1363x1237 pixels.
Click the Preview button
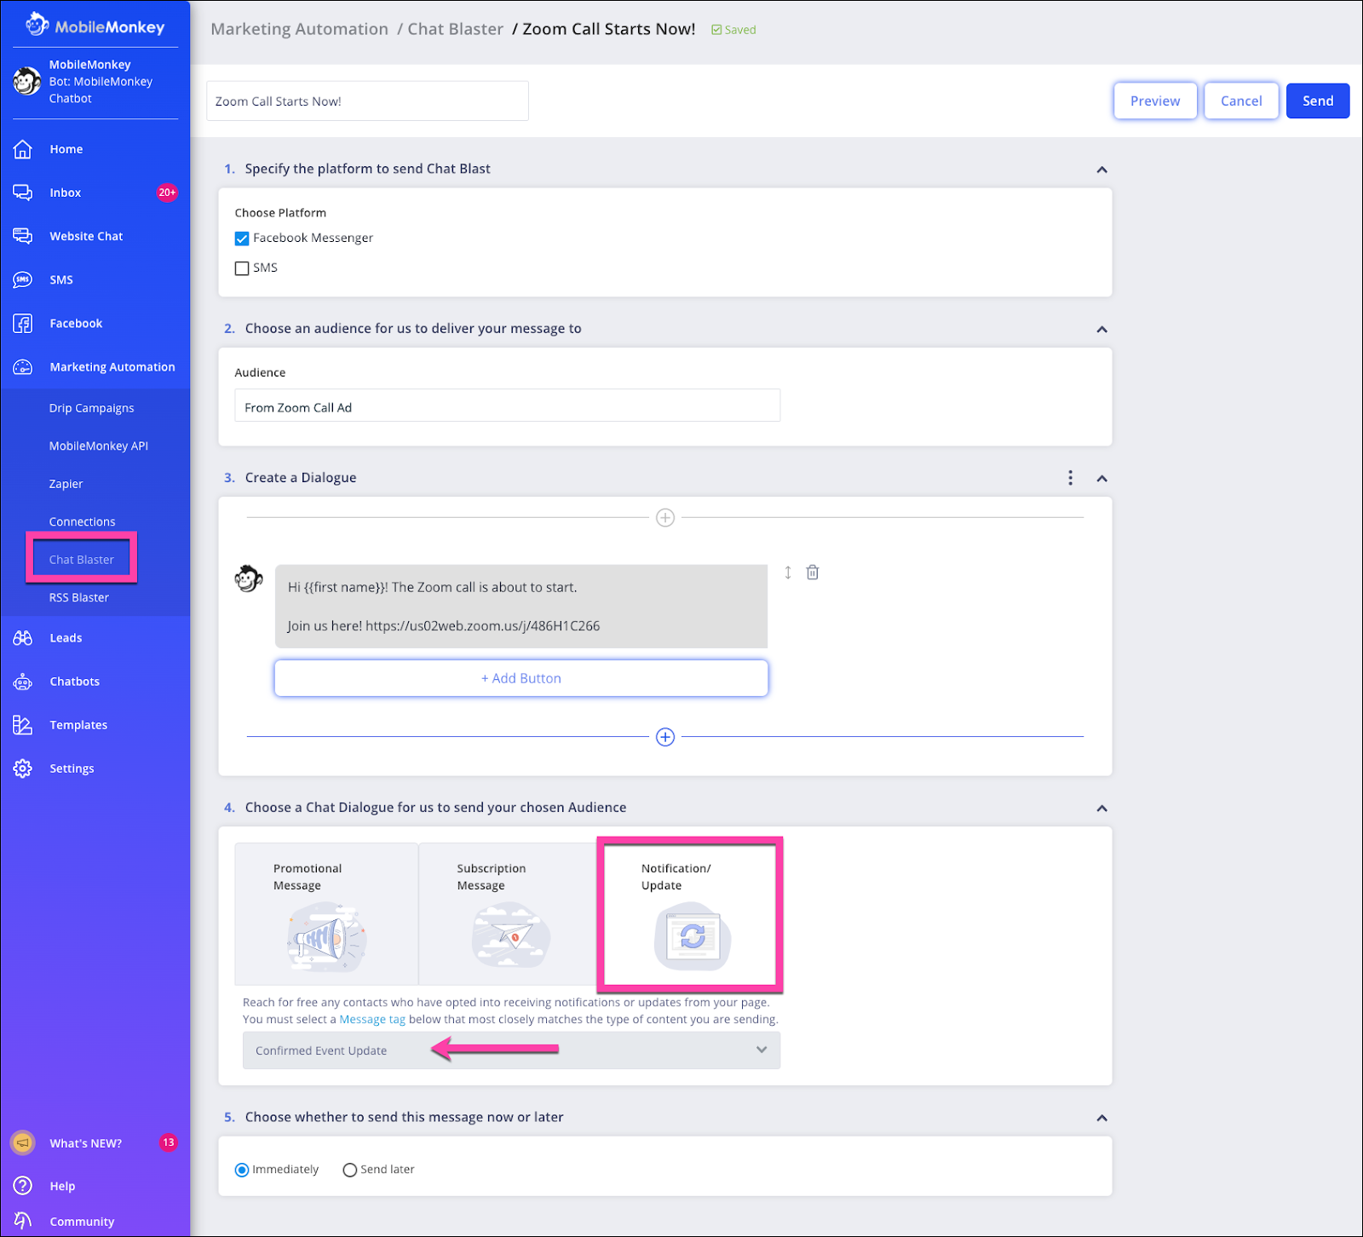[1155, 101]
